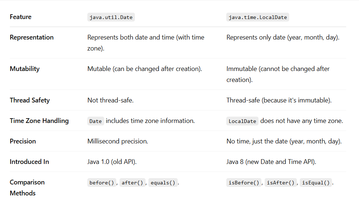Click the java.util.Date column header code chip
This screenshot has height=202, width=359.
[111, 17]
